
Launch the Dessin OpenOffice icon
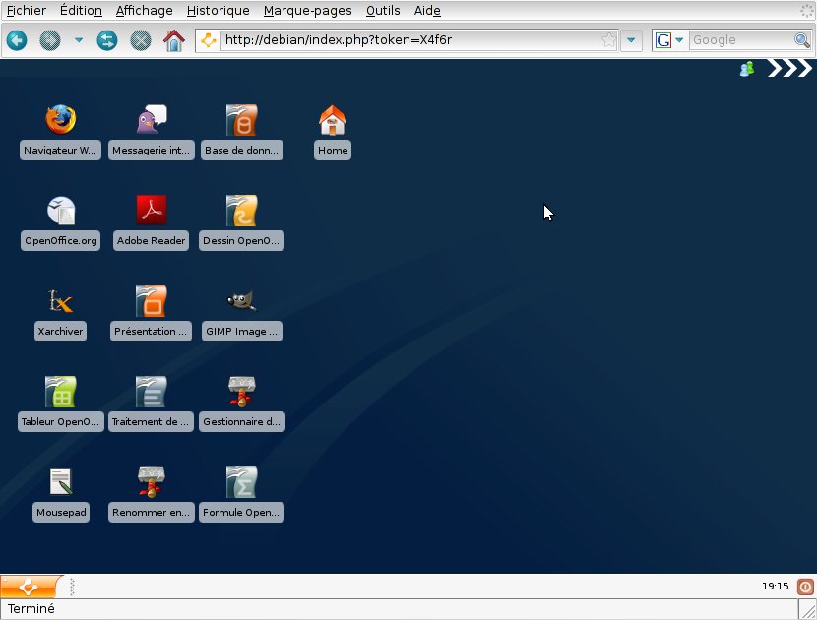(242, 211)
